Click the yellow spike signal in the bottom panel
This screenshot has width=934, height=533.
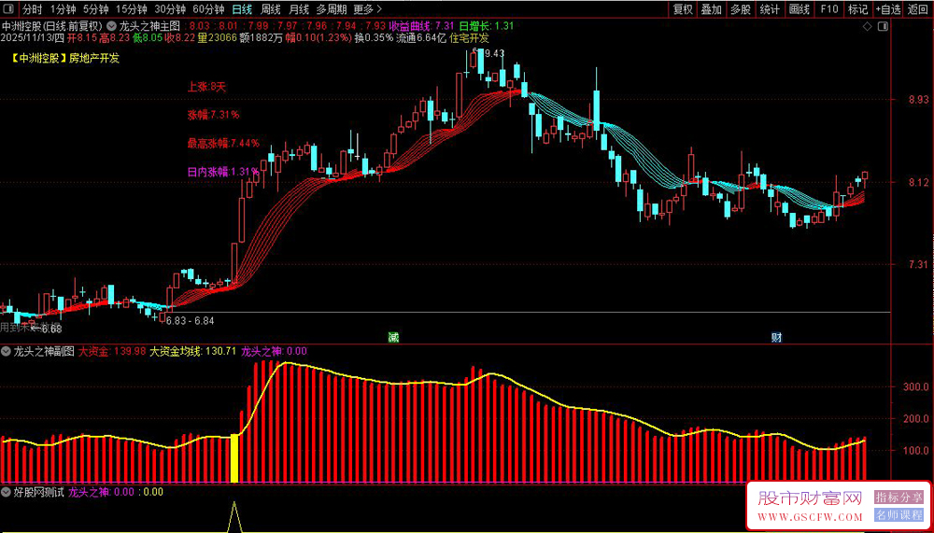coord(234,515)
